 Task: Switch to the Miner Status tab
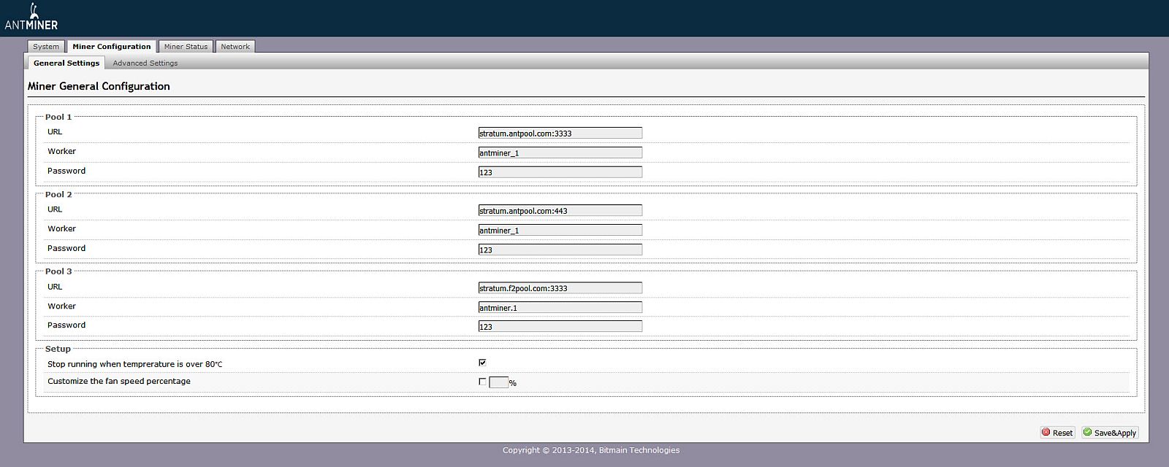pos(186,47)
